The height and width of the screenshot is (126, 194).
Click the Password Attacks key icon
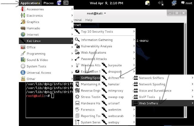77,59
